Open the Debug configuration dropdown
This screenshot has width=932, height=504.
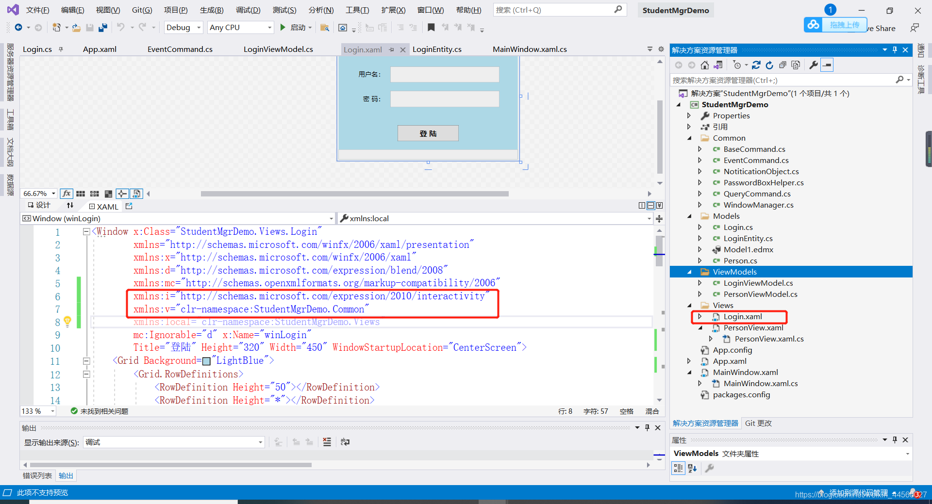[x=183, y=28]
